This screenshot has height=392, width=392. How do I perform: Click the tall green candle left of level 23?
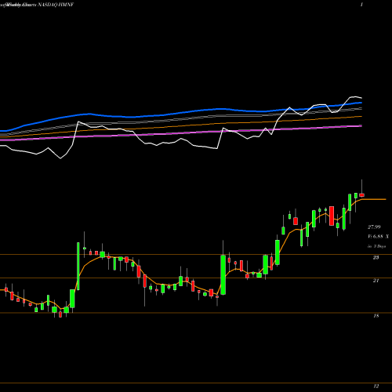78,266
